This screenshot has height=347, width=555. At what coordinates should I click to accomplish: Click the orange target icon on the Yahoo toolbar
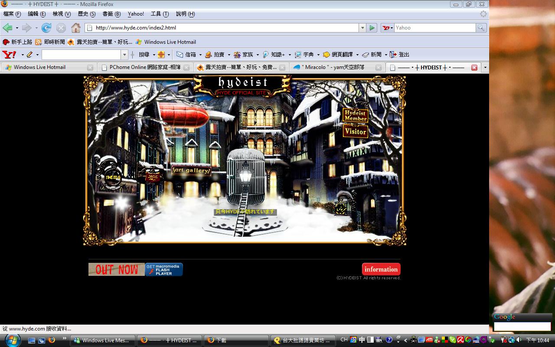161,55
